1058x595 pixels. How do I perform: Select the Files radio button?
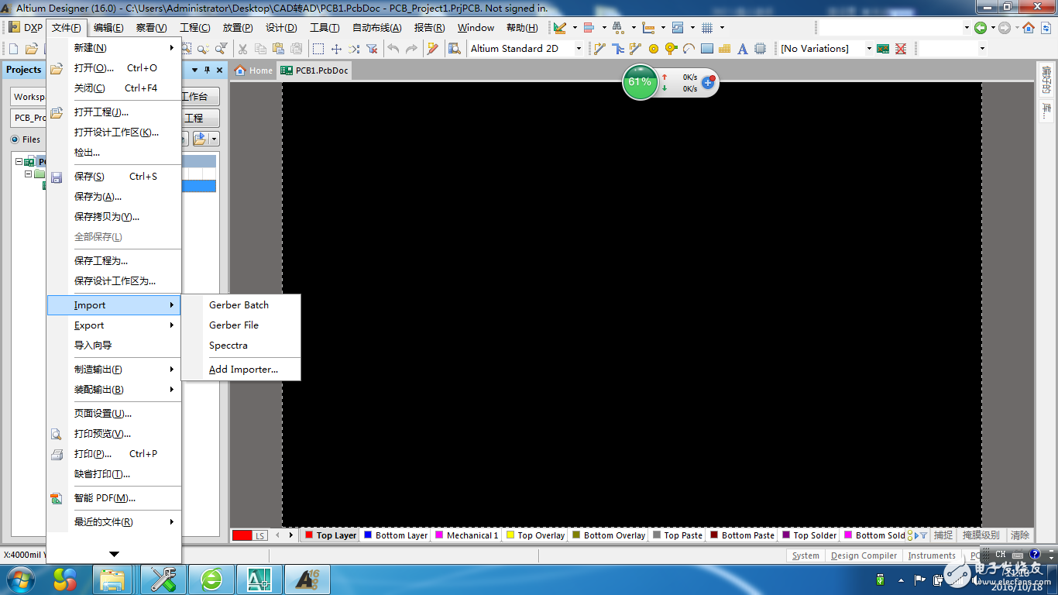[x=15, y=139]
